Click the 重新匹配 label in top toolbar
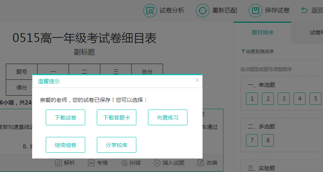Image resolution: width=323 pixels, height=172 pixels. pos(225,10)
